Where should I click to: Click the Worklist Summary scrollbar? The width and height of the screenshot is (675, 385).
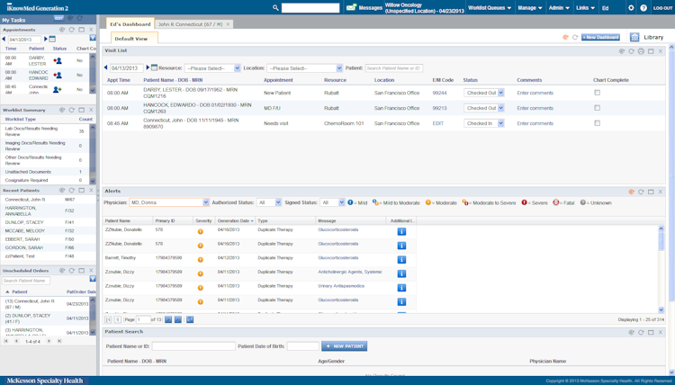click(93, 154)
